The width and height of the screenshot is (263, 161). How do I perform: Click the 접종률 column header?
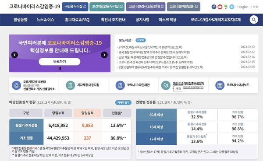[x=117, y=113]
